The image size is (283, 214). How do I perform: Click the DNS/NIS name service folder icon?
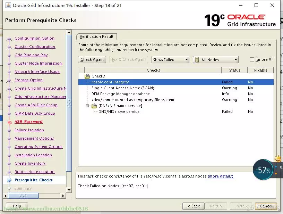(94, 106)
